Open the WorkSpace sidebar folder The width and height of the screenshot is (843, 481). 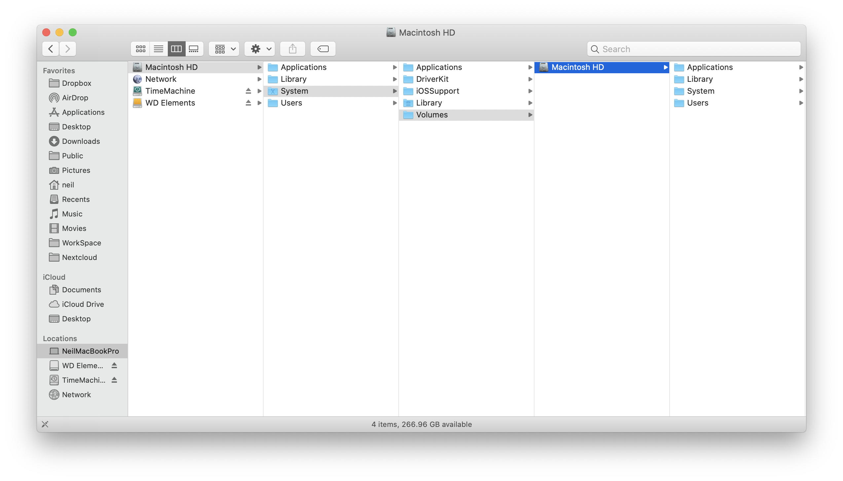82,243
